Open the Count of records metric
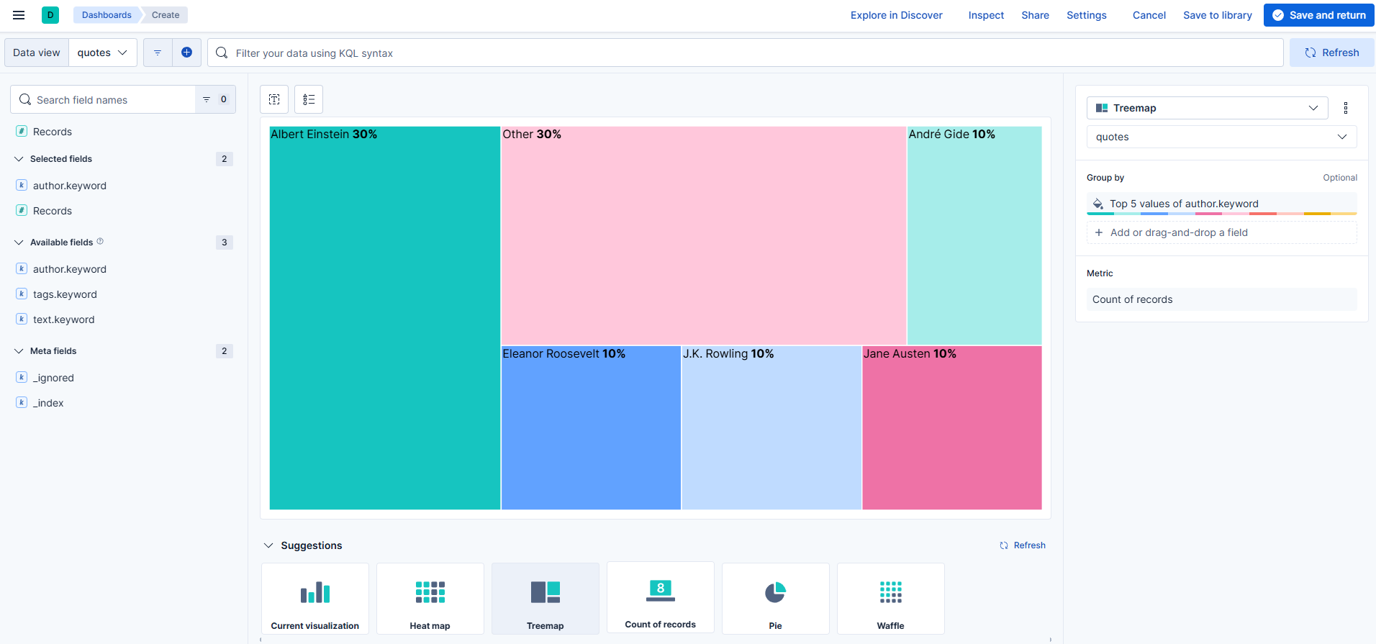 (1221, 299)
